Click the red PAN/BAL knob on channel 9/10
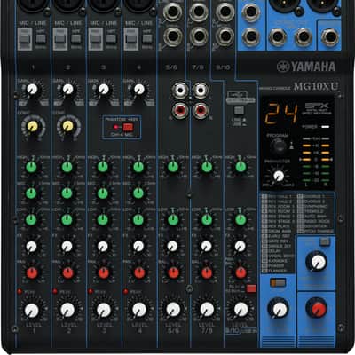 click(241, 273)
